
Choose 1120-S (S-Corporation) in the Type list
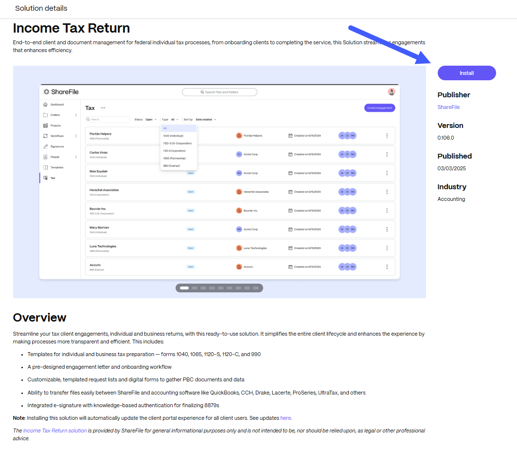(x=178, y=144)
